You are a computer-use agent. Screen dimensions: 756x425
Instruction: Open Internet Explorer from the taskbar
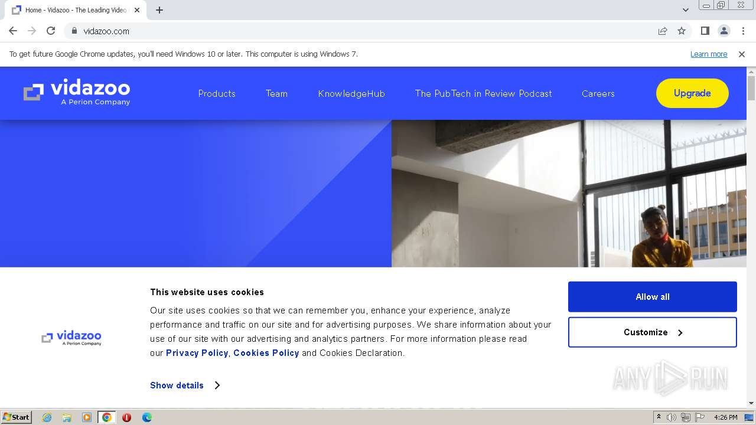[47, 417]
